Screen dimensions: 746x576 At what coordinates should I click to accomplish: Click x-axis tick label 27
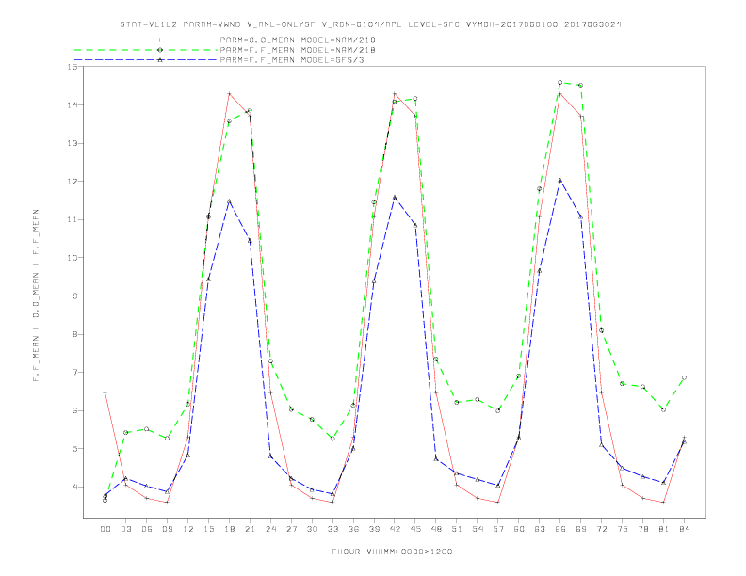pyautogui.click(x=291, y=529)
